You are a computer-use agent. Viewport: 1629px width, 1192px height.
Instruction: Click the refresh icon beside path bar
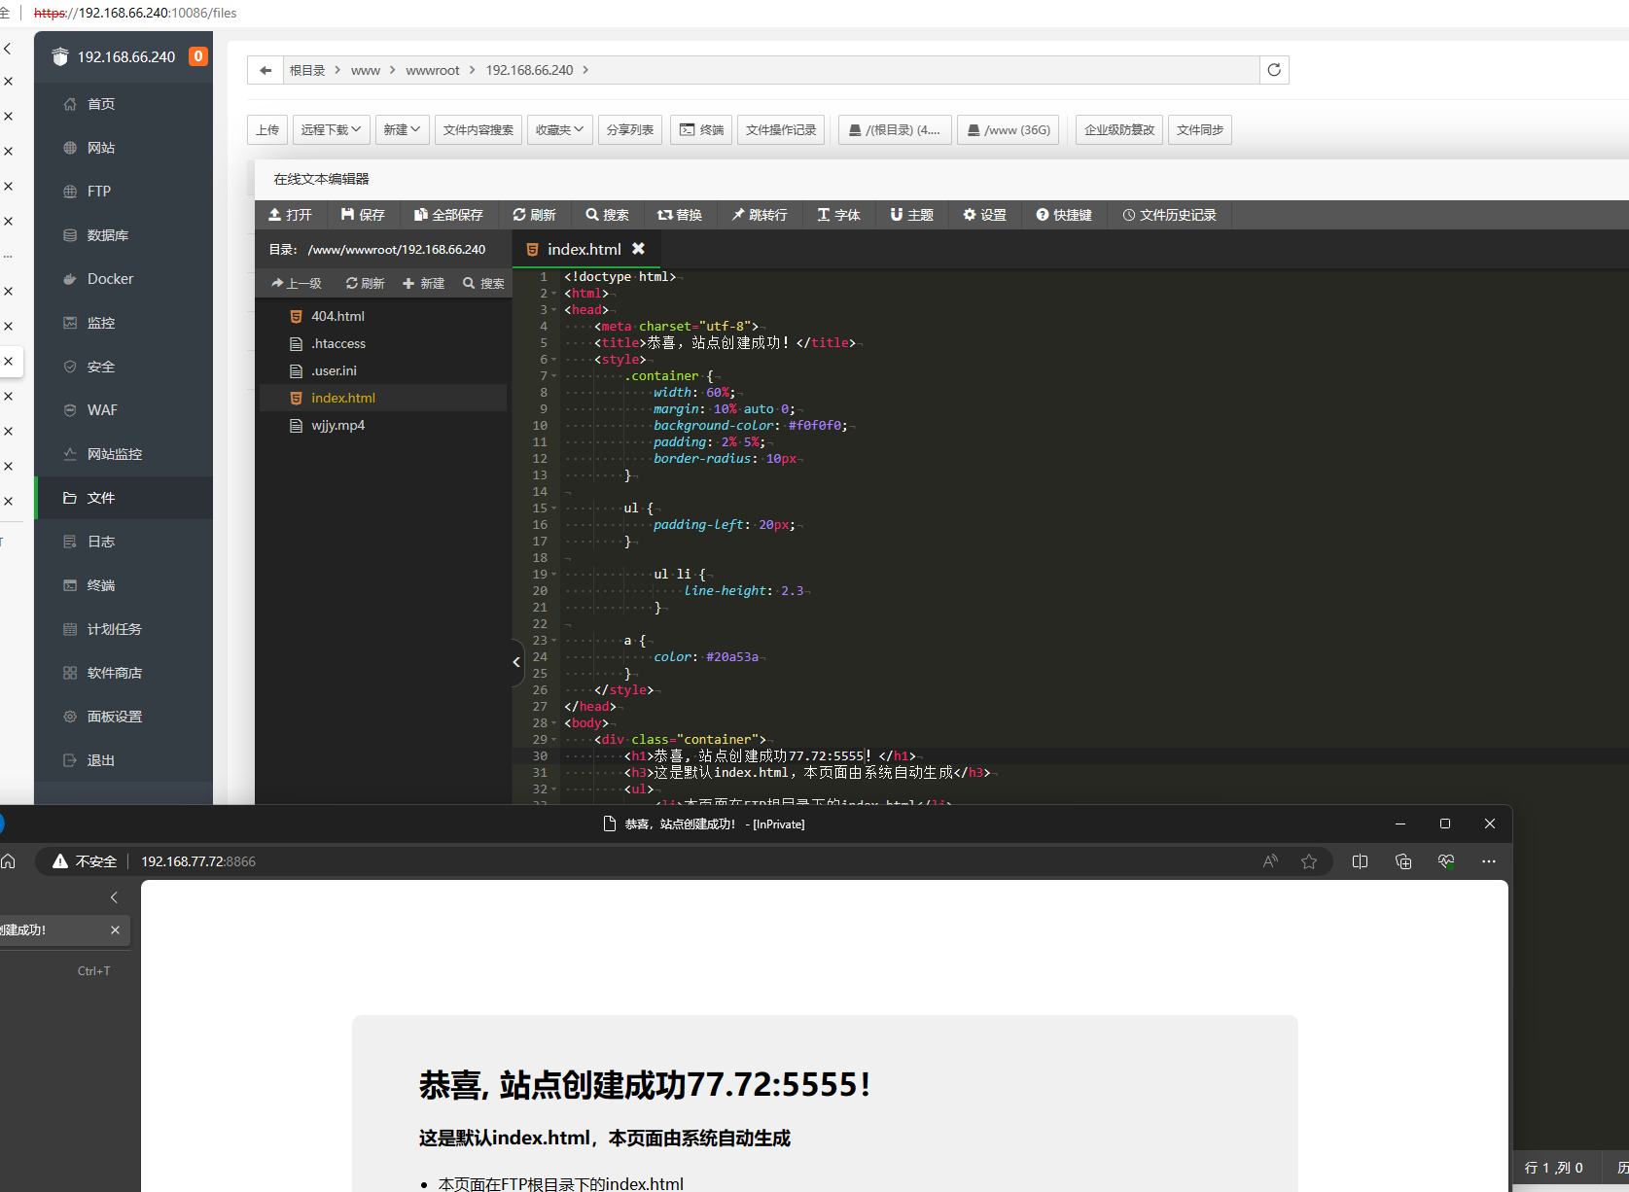(1274, 70)
